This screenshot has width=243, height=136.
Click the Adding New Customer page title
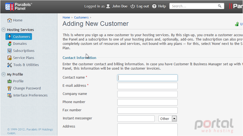pyautogui.click(x=95, y=24)
